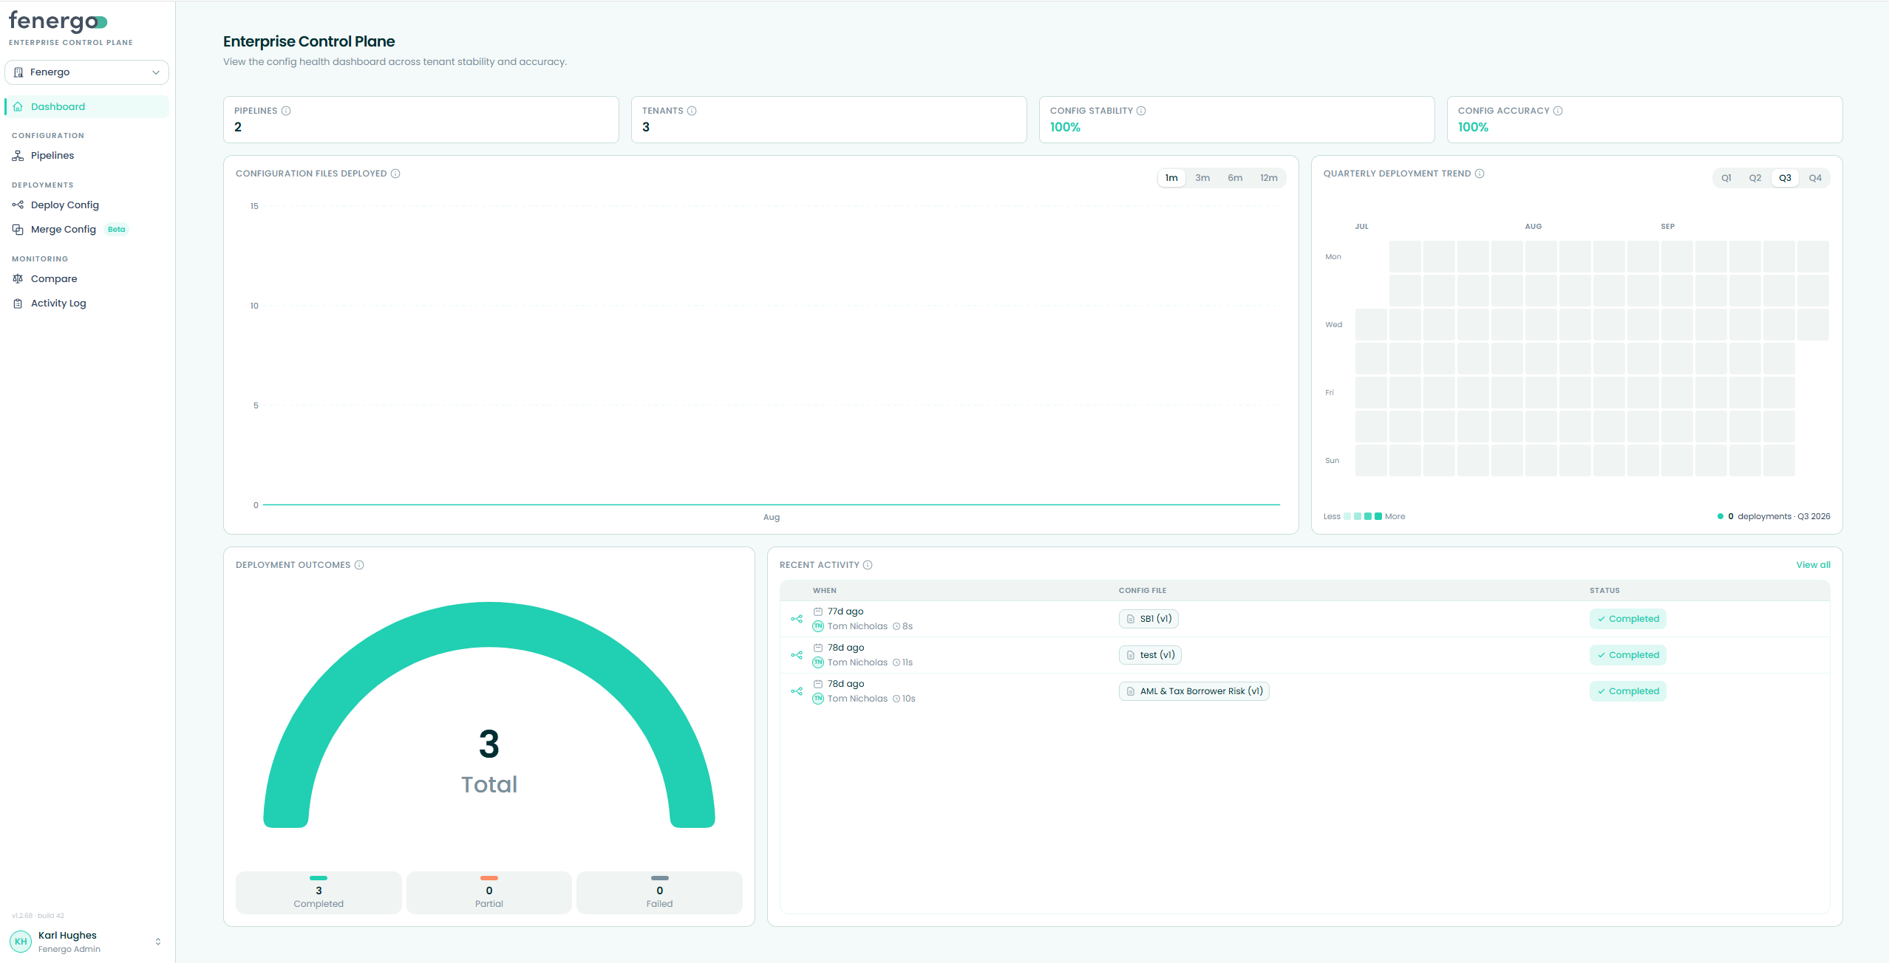This screenshot has height=963, width=1889.
Task: Click the teal deployment outcomes gauge arc
Action: (x=489, y=624)
